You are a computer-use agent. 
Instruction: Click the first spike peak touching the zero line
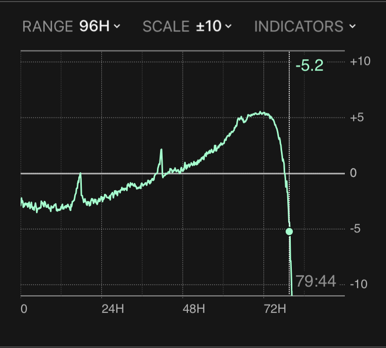(80, 174)
